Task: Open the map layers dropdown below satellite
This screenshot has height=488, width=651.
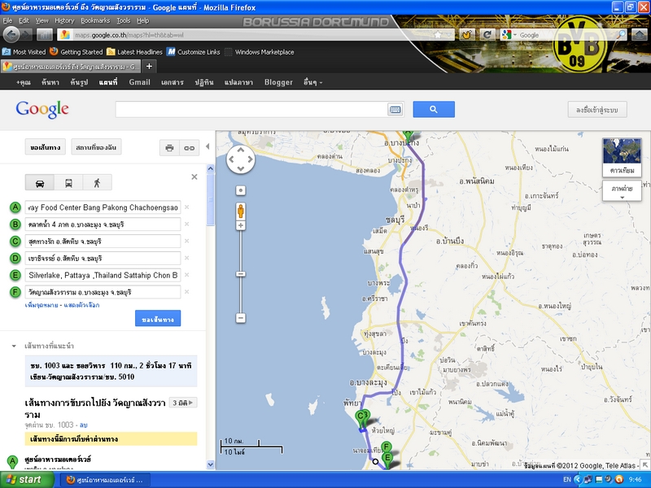Action: [x=623, y=192]
